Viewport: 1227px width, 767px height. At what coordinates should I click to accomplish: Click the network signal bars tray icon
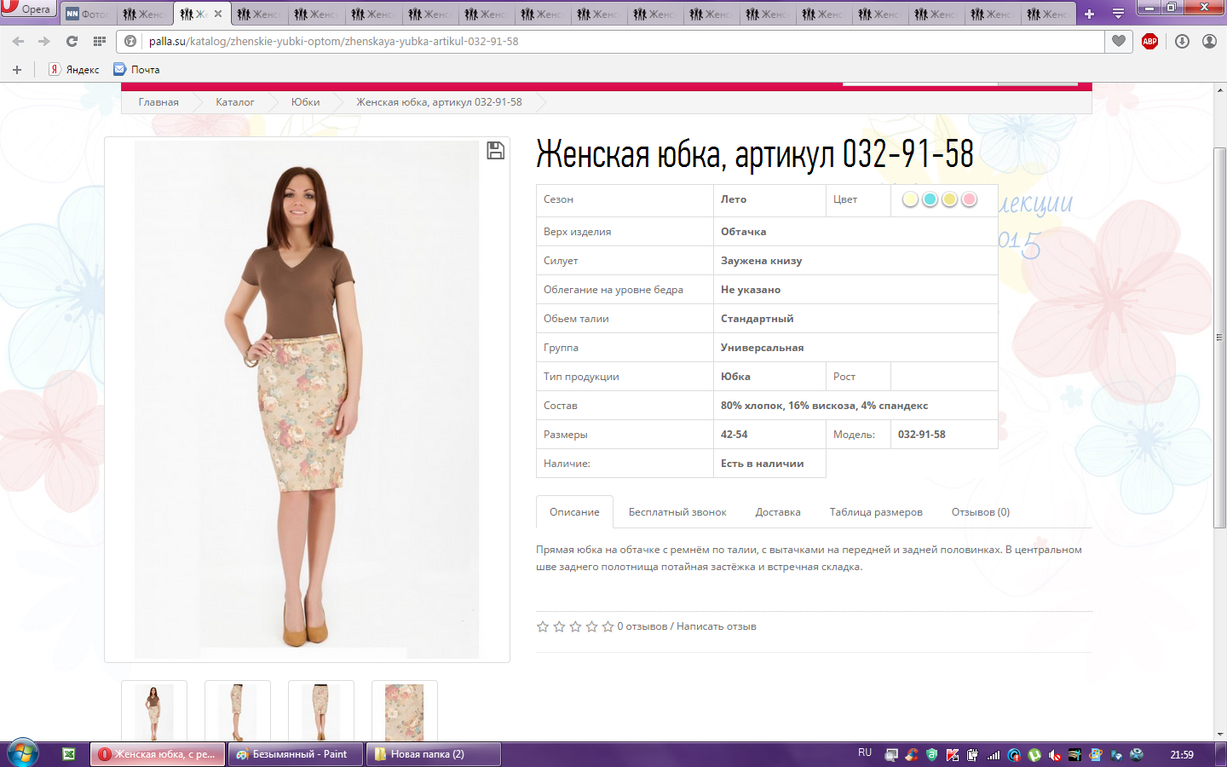(x=994, y=754)
